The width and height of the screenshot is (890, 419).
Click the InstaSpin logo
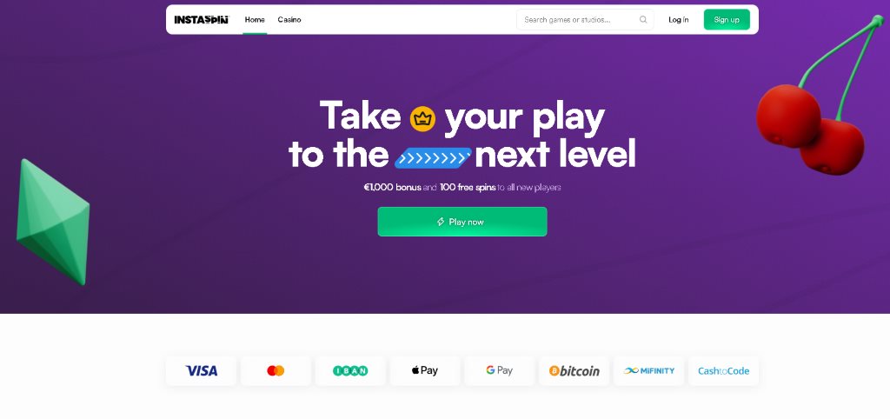click(201, 20)
